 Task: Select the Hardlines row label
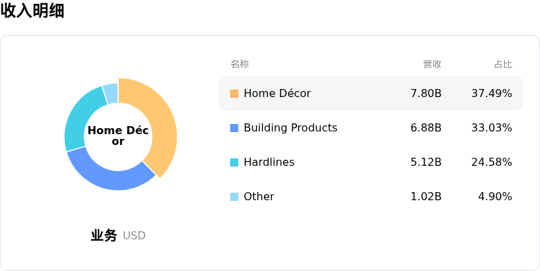point(269,162)
